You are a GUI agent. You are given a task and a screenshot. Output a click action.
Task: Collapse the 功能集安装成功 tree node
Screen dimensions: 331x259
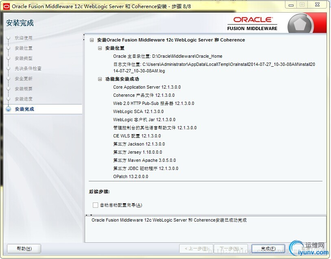point(100,79)
